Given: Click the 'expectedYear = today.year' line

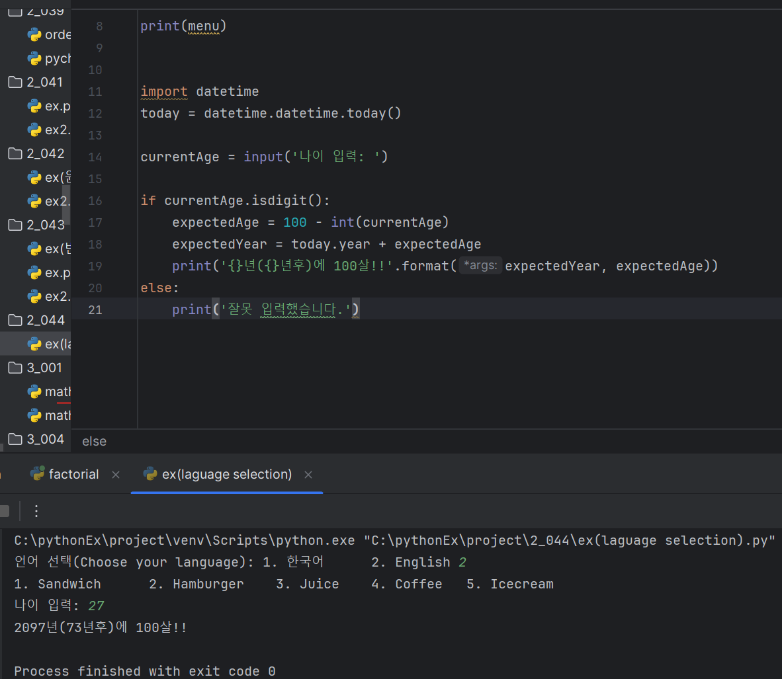Looking at the screenshot, I should [327, 244].
